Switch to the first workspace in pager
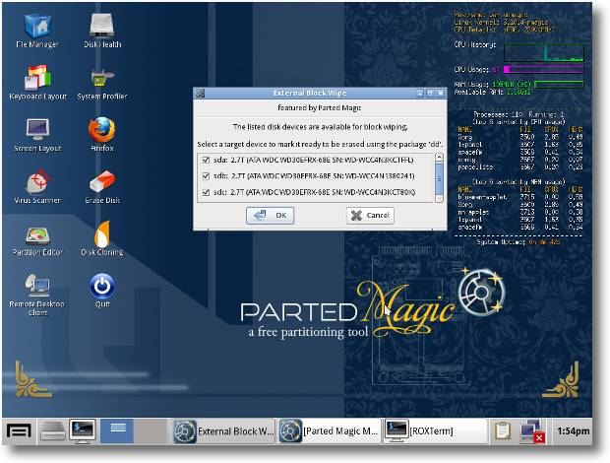 coord(117,431)
